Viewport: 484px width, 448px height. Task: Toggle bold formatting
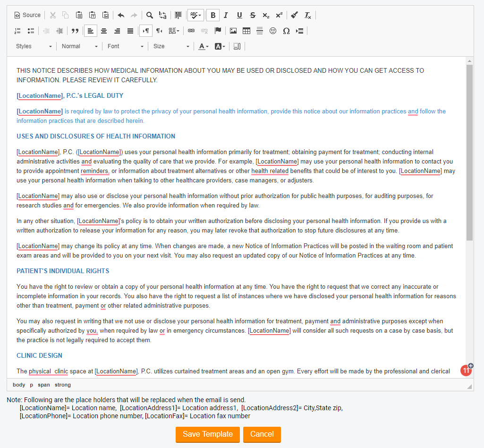213,15
